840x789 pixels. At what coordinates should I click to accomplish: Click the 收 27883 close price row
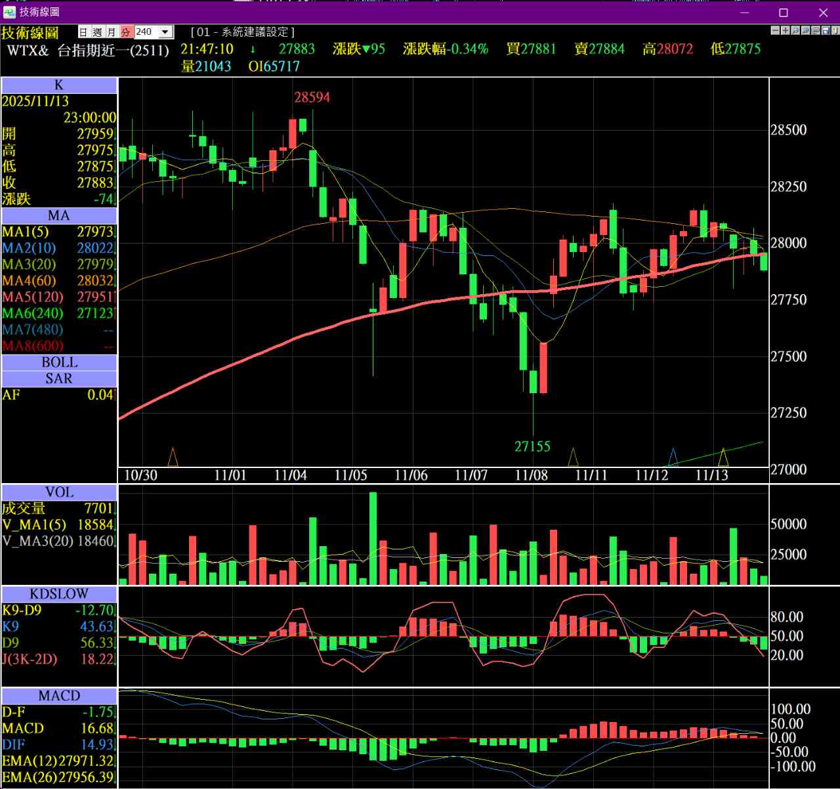click(x=59, y=182)
